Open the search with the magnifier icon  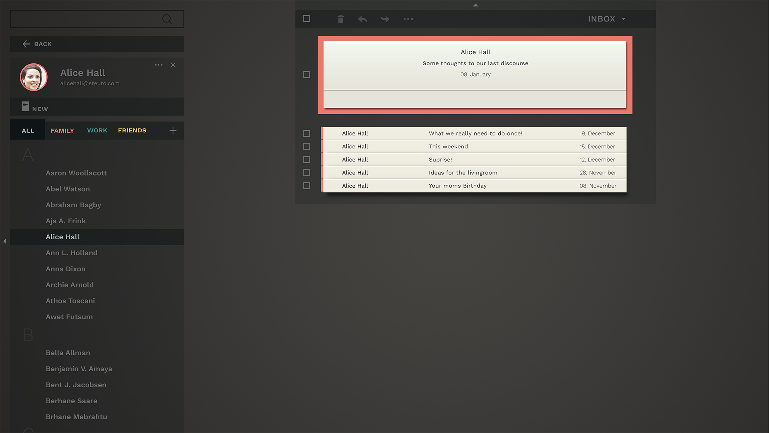167,19
